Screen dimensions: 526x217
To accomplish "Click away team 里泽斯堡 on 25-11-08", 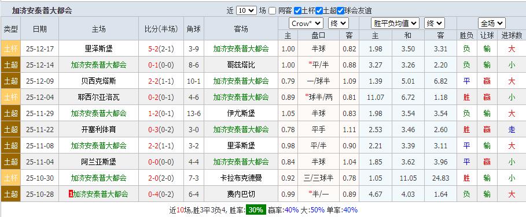I will [x=241, y=145].
